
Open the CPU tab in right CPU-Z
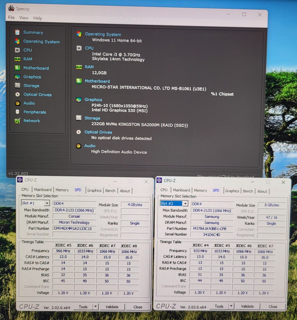pos(164,190)
